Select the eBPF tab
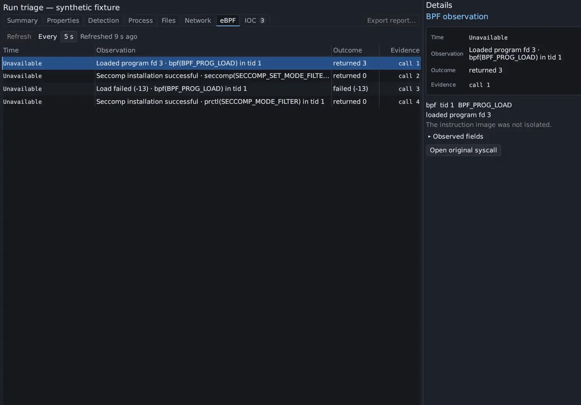 (x=228, y=20)
